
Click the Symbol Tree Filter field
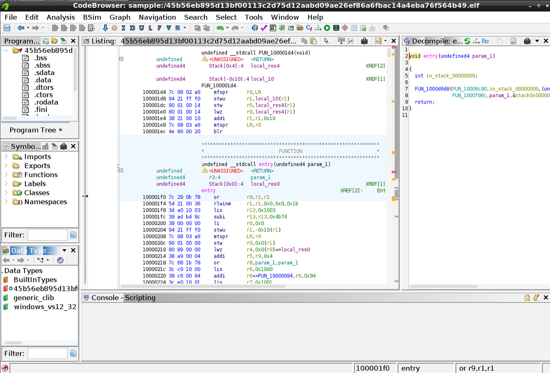click(47, 234)
